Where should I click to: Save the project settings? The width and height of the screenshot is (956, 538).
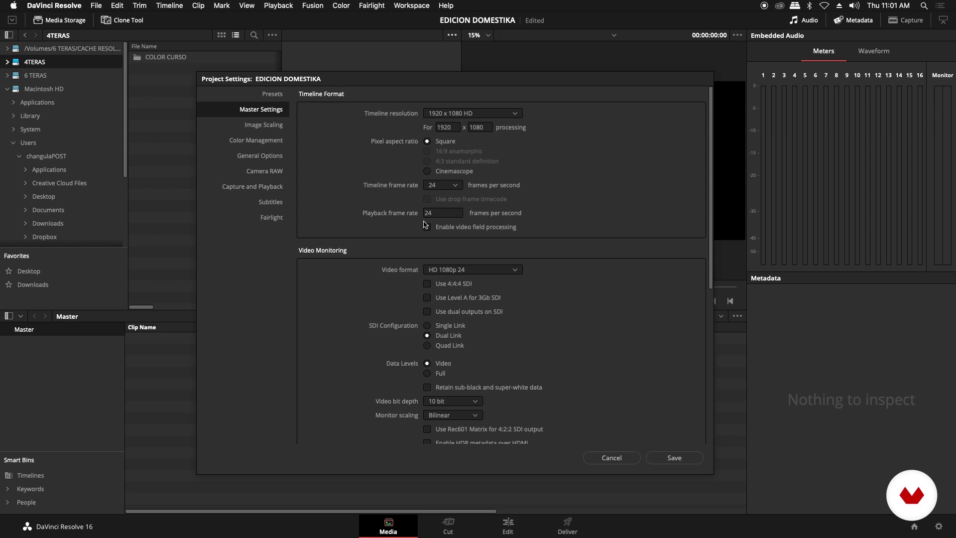674,458
